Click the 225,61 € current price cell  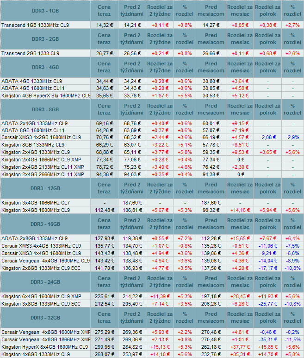coord(105,297)
